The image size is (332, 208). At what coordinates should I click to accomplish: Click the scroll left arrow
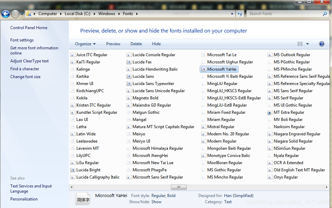[72, 187]
